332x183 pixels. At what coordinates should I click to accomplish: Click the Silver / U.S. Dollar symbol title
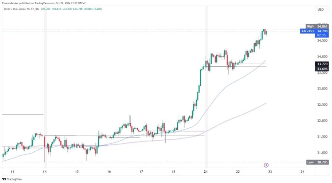(15, 9)
